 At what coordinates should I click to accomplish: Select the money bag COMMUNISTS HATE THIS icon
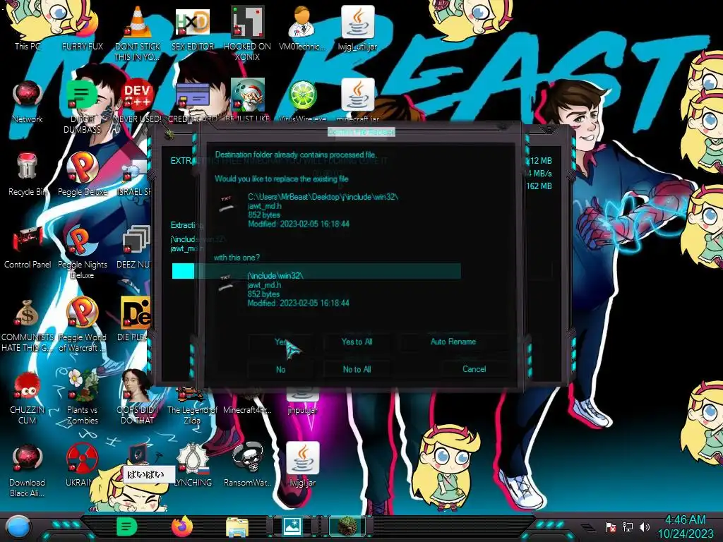[x=28, y=325]
